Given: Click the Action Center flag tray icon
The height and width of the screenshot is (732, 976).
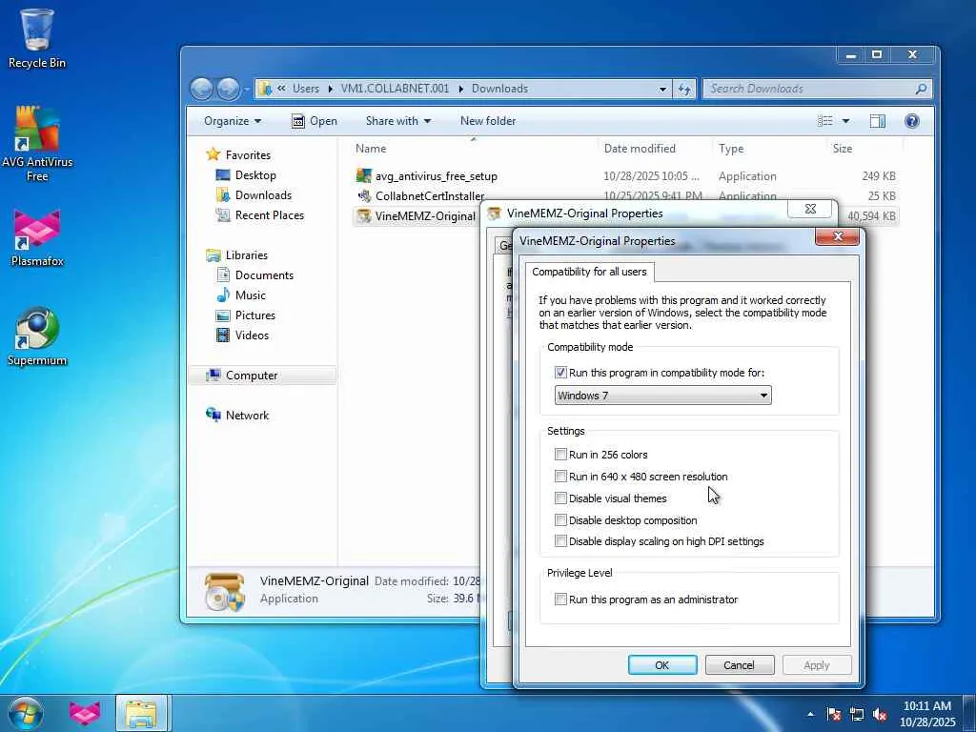Looking at the screenshot, I should pos(833,715).
